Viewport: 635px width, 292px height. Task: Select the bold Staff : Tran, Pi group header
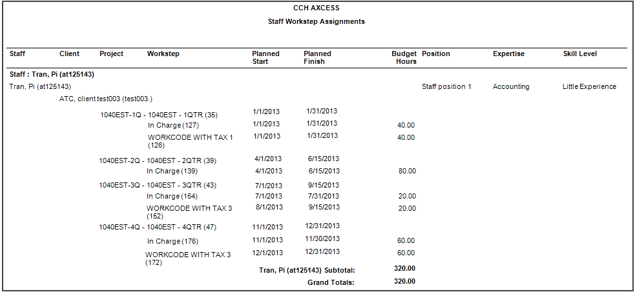52,74
